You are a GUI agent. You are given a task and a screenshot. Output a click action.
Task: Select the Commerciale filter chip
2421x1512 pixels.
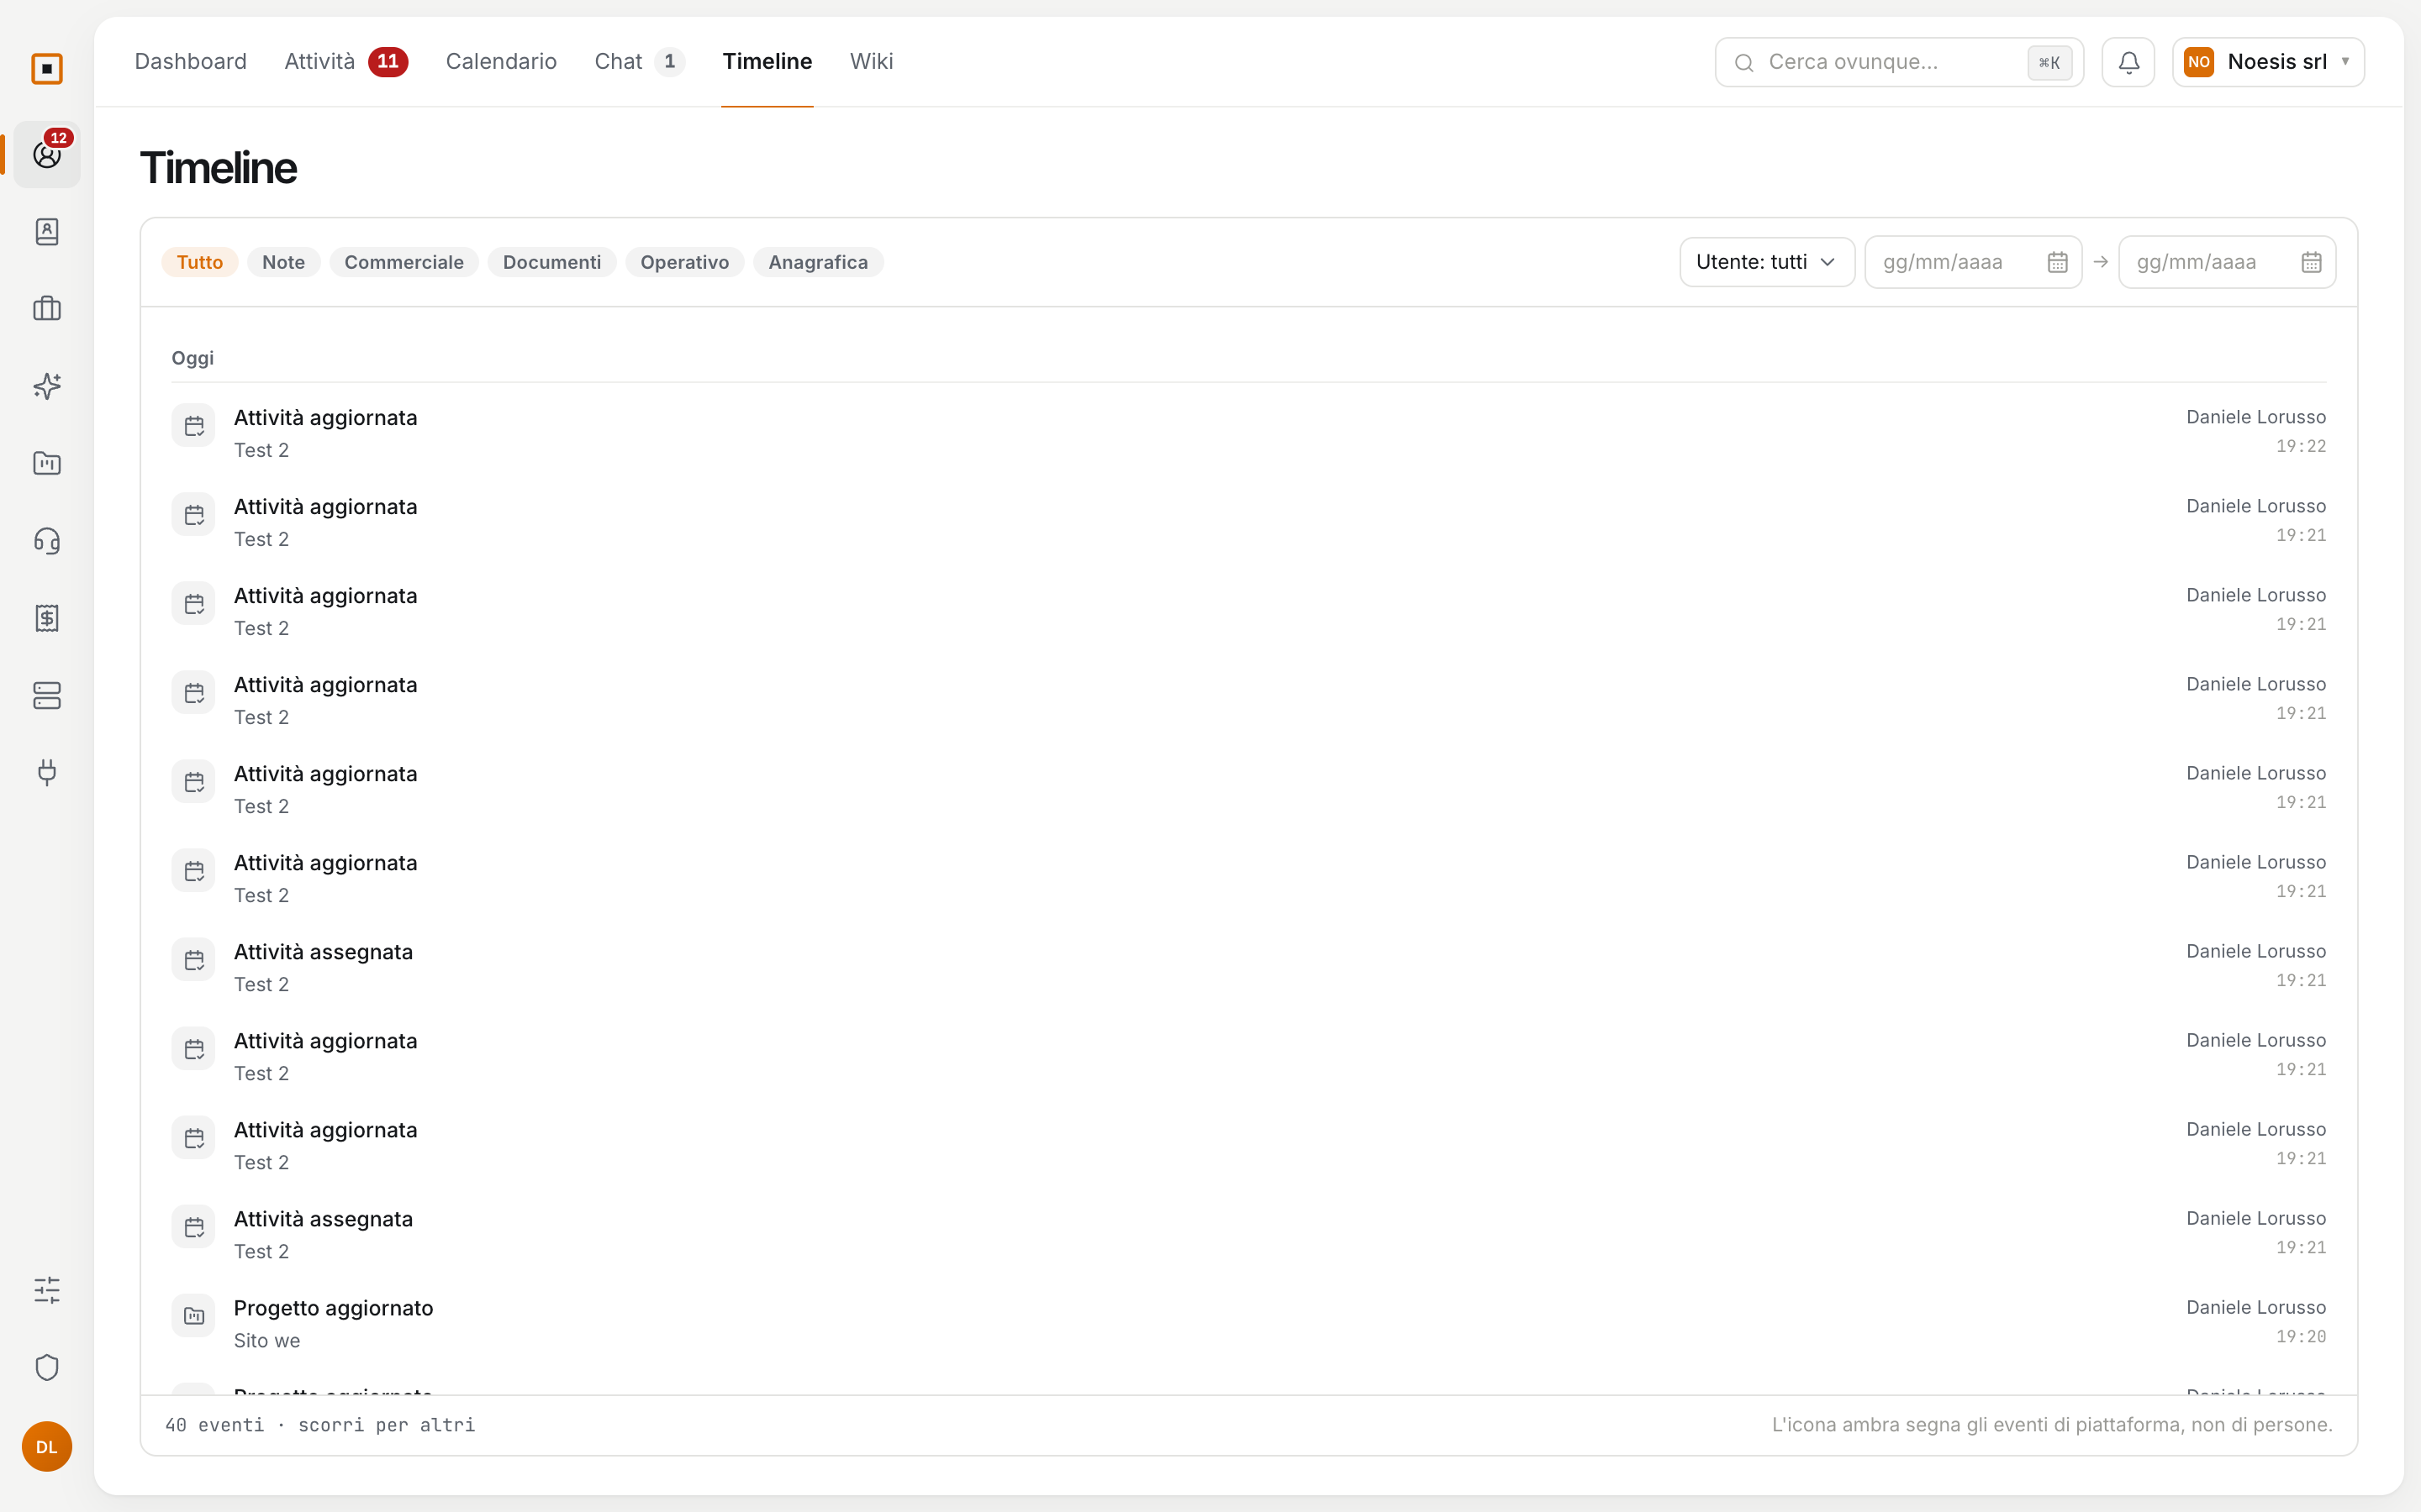(404, 262)
